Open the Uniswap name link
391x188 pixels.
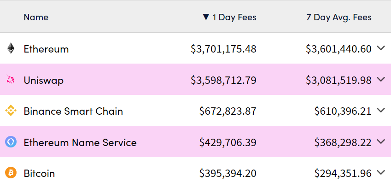pyautogui.click(x=44, y=80)
